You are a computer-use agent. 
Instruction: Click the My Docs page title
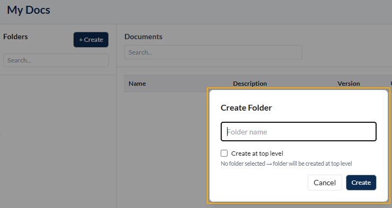(x=29, y=10)
